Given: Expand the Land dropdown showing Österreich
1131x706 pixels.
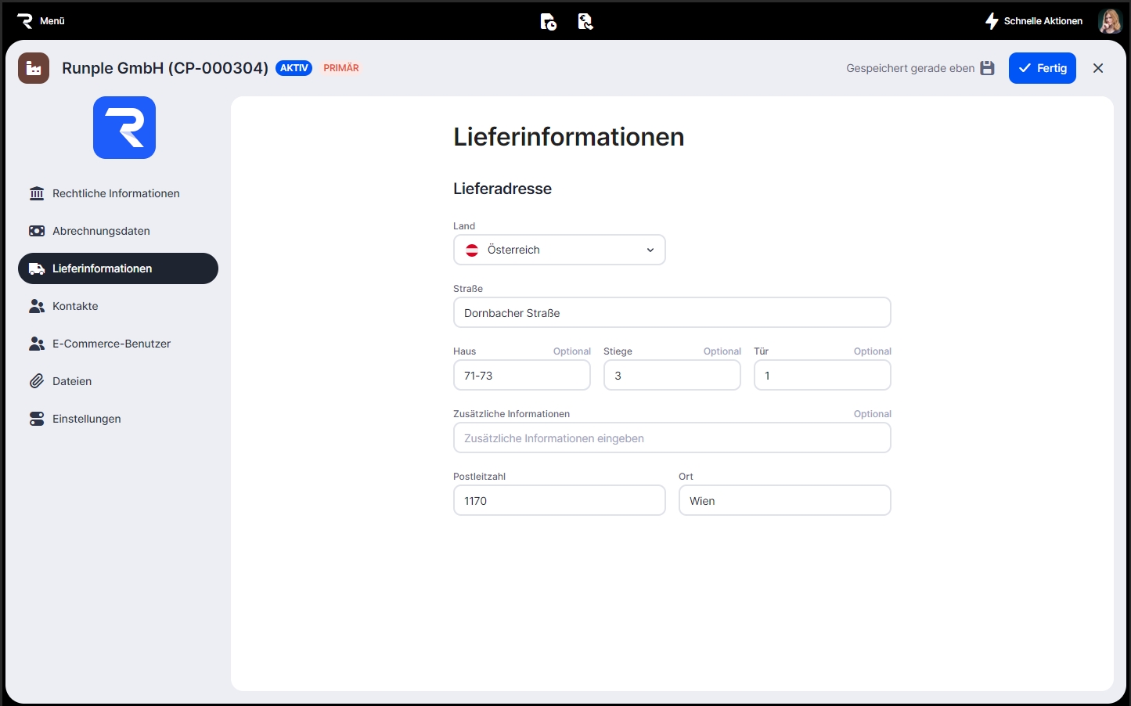Looking at the screenshot, I should point(559,250).
